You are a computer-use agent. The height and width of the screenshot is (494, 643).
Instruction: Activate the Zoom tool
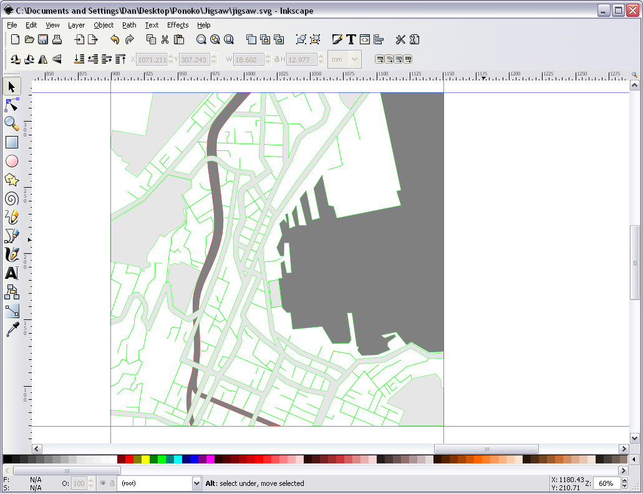[11, 123]
